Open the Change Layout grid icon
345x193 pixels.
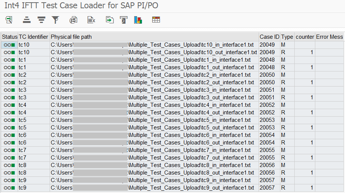coord(156,20)
